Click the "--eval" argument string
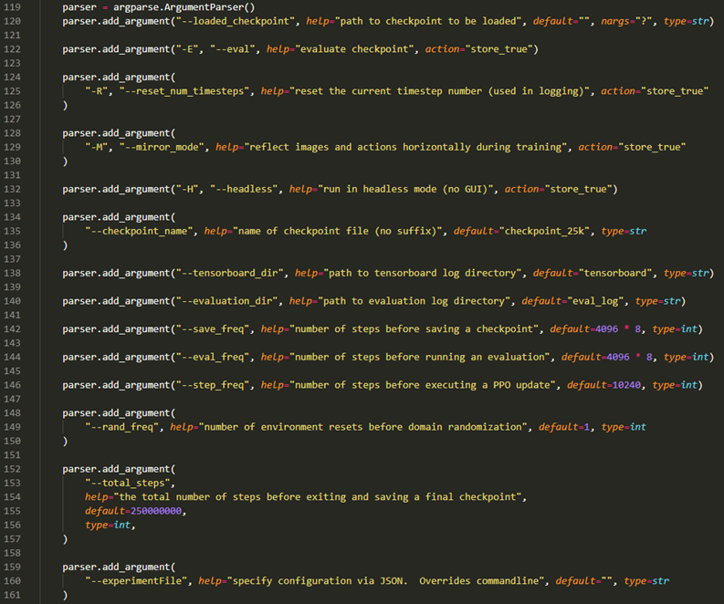724x604 pixels. click(x=232, y=49)
